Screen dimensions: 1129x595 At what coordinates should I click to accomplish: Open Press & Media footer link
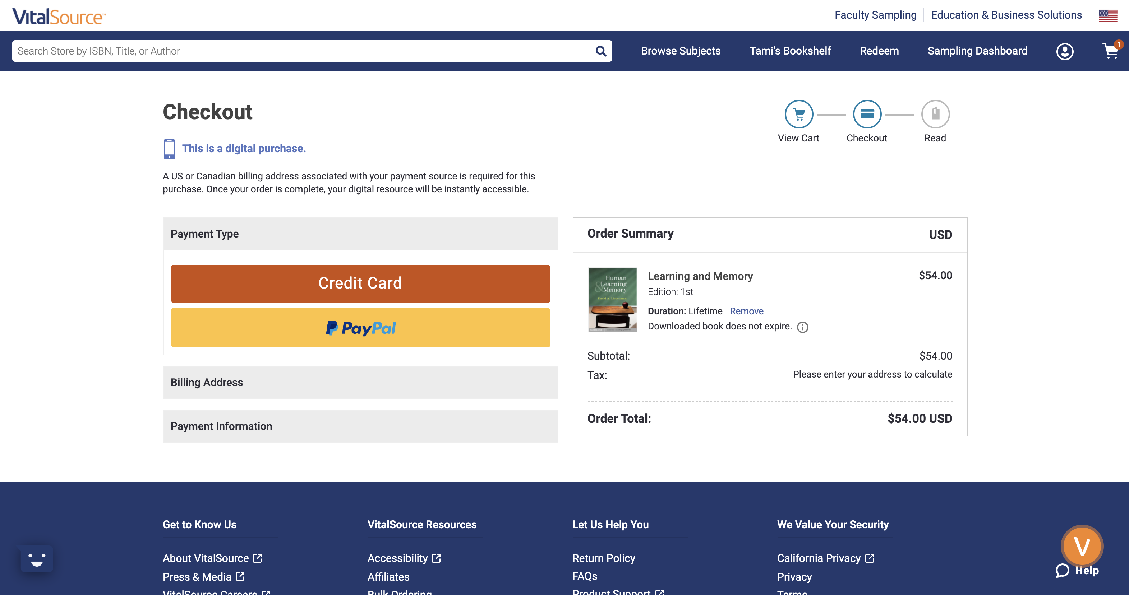click(197, 577)
